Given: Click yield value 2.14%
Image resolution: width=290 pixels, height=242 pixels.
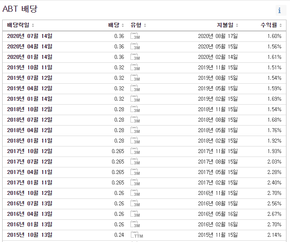Looking at the screenshot, I should pos(274,235).
